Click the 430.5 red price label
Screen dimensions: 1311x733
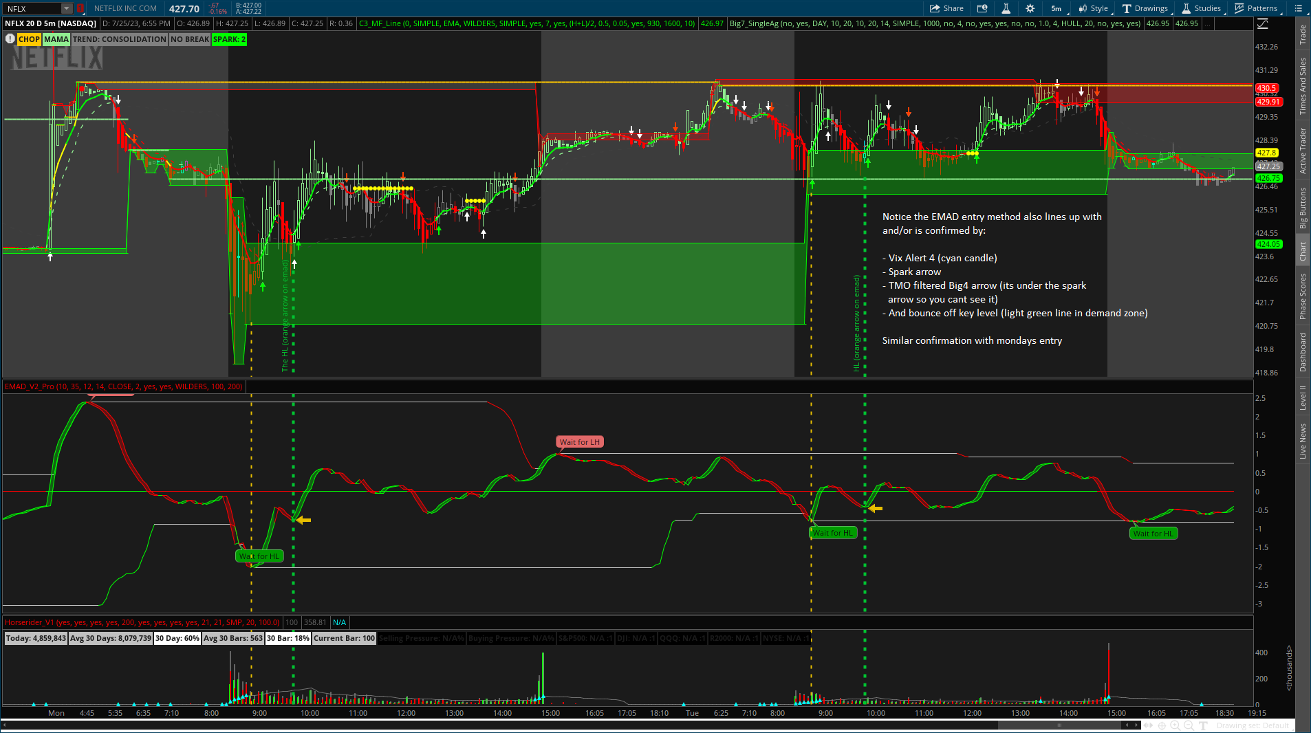(1267, 88)
